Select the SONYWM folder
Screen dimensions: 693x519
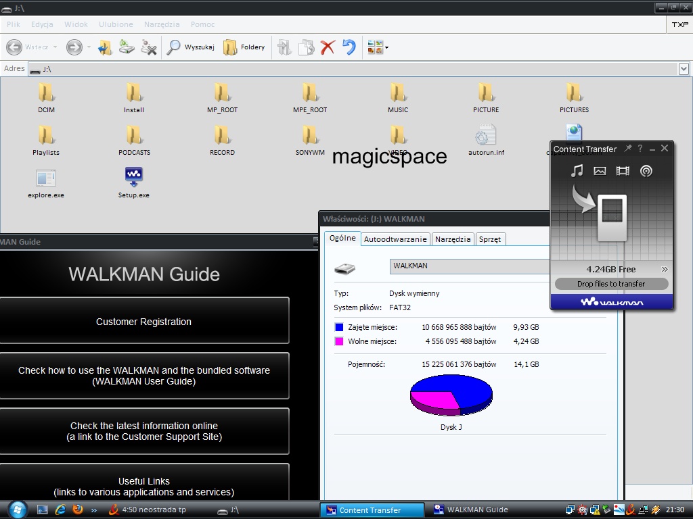(310, 141)
